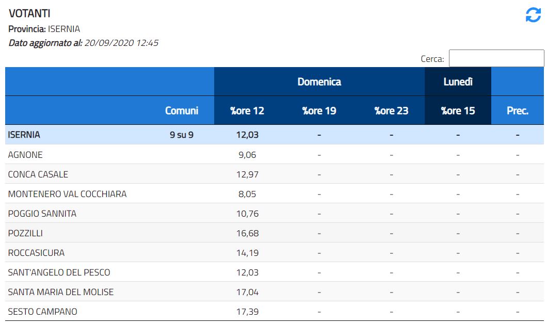Click 12,03 in the ISERNIA summary row

pyautogui.click(x=247, y=135)
